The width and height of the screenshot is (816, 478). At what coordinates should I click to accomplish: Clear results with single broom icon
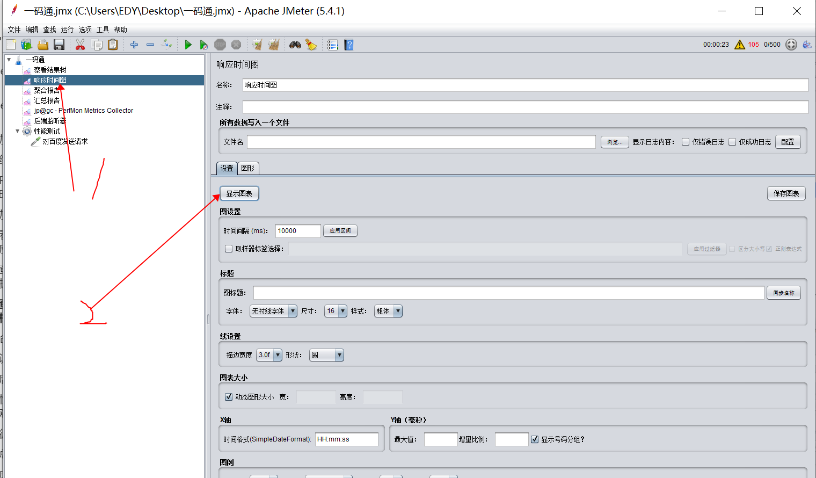point(257,45)
